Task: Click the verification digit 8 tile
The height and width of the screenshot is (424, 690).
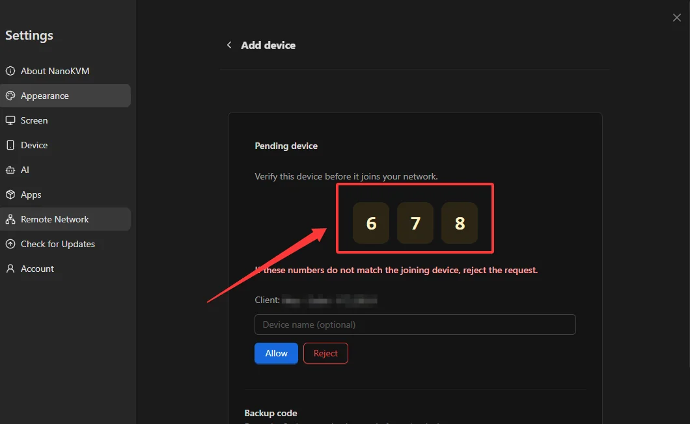Action: point(460,223)
